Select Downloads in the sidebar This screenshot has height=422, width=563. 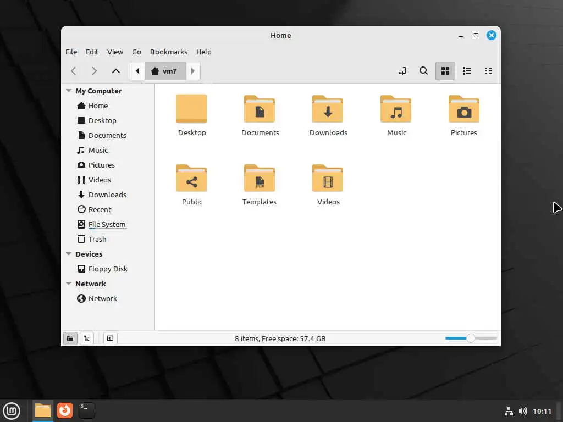[x=108, y=195]
